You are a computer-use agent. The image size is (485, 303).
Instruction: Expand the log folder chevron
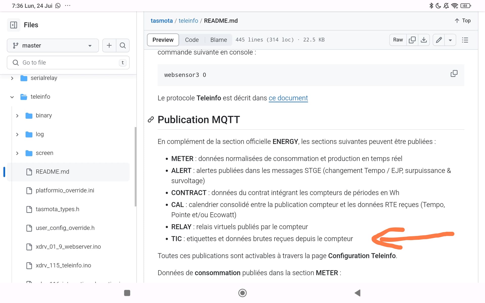click(17, 134)
